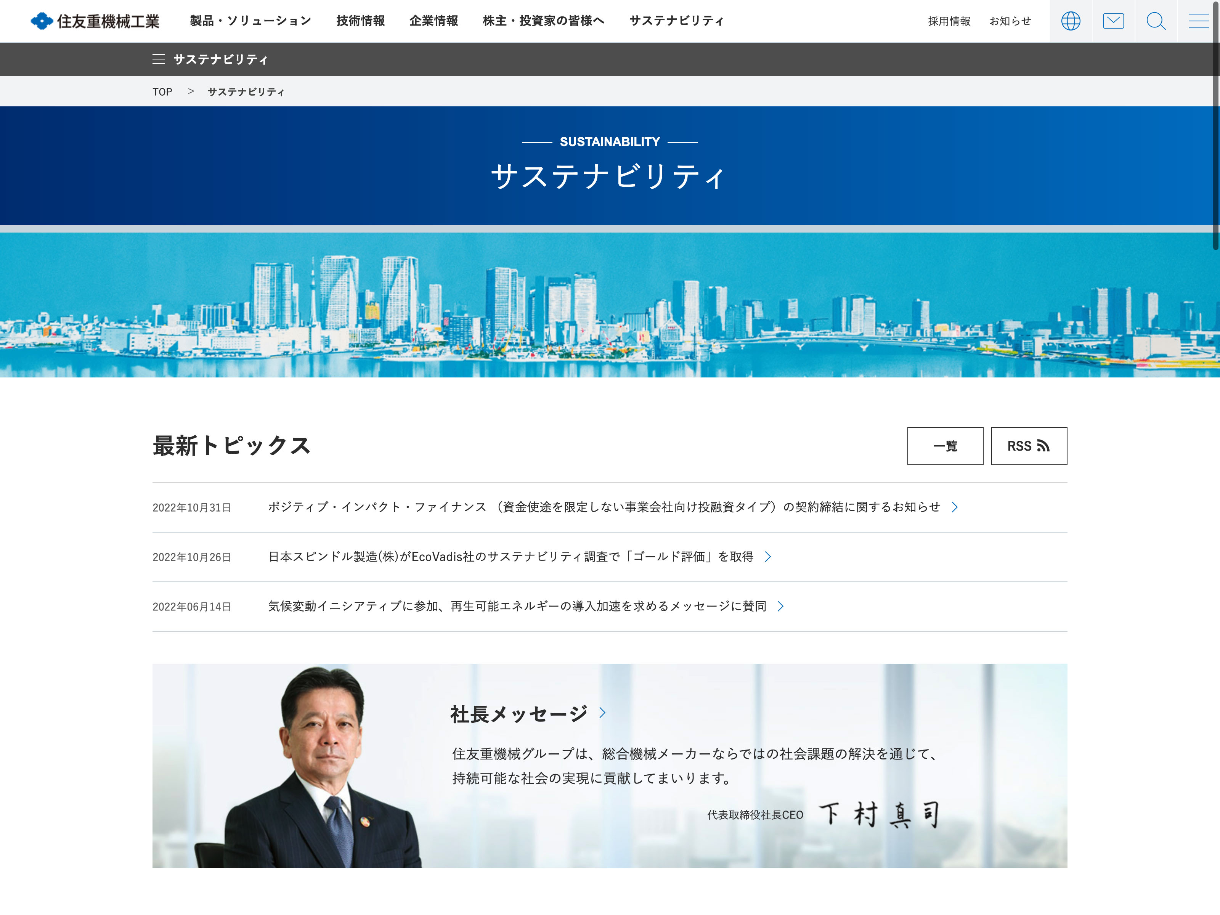Click the search magnifier icon
The height and width of the screenshot is (915, 1220).
tap(1156, 21)
